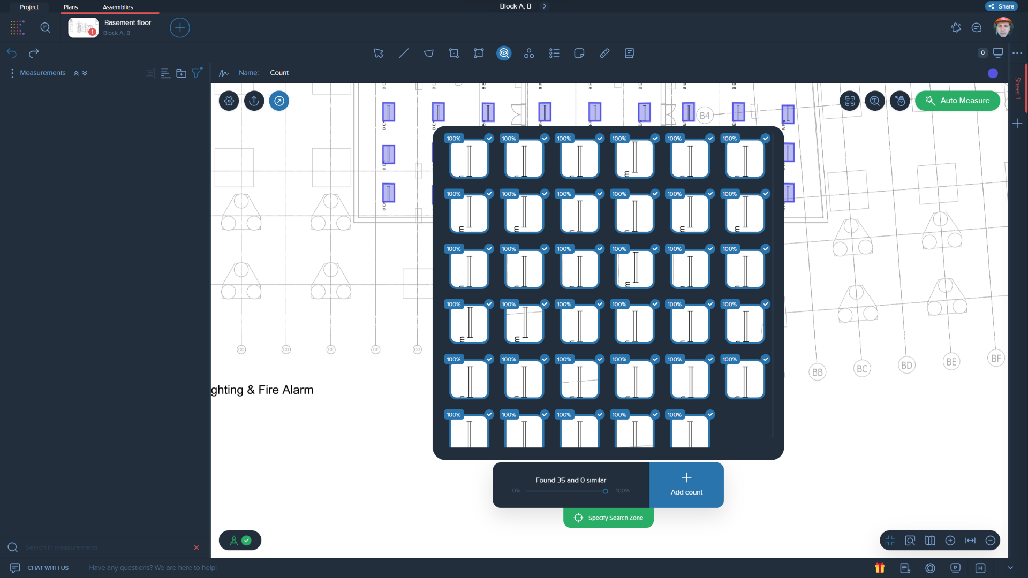Select the polygon area tool

coord(429,53)
